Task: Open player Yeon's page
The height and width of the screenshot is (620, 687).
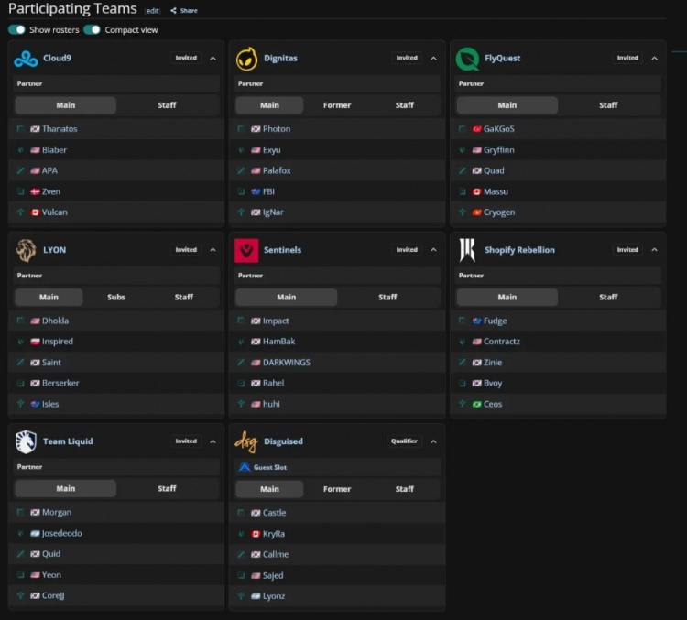Action: coord(51,575)
